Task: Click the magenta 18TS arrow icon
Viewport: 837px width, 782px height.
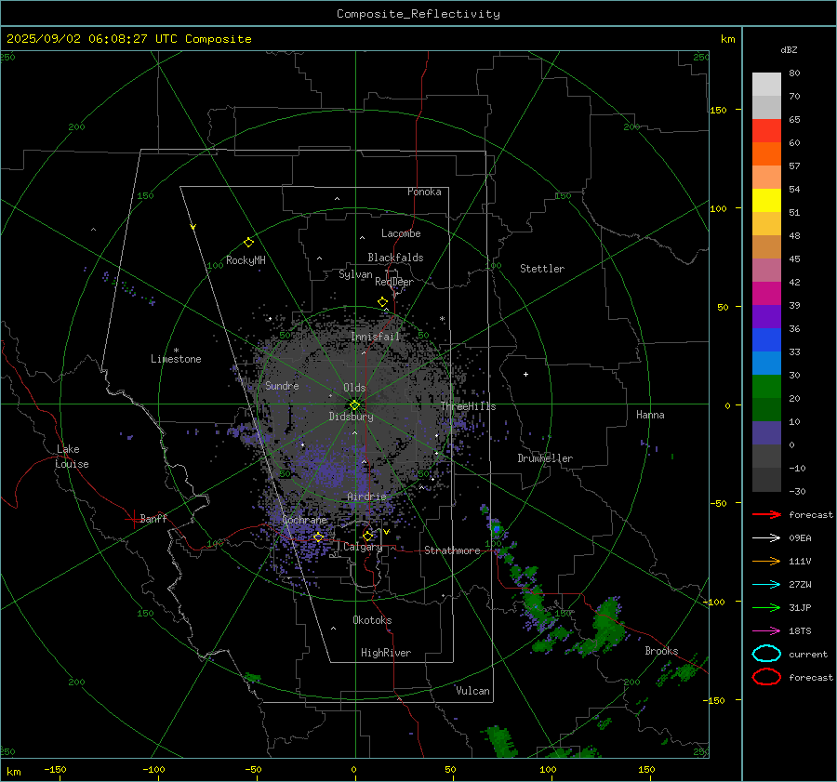Action: (x=766, y=631)
